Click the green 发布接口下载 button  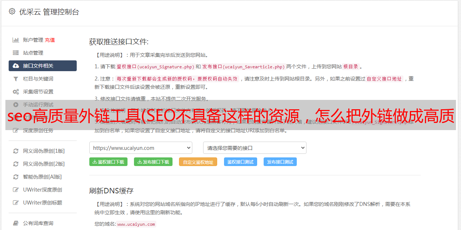coord(153,162)
